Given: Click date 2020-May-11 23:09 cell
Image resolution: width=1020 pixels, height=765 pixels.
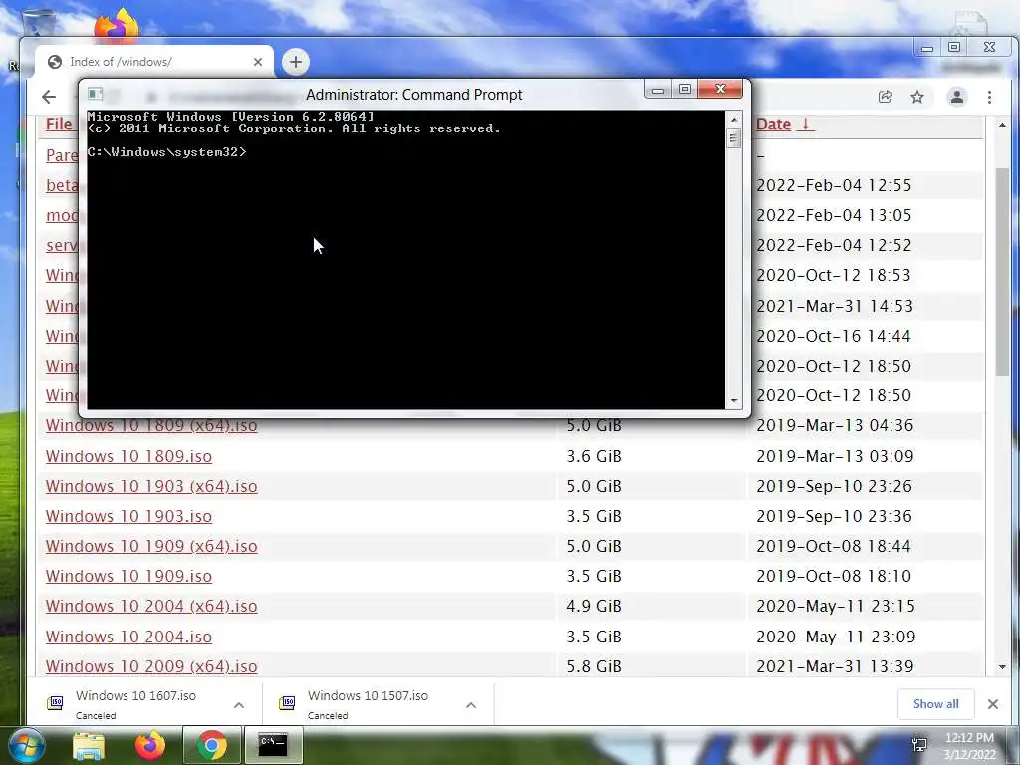Looking at the screenshot, I should tap(836, 637).
